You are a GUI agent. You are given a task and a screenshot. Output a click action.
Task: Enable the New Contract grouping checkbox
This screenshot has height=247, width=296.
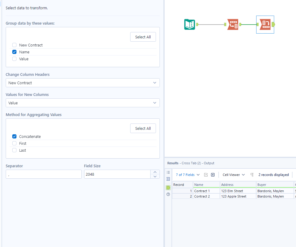[14, 45]
